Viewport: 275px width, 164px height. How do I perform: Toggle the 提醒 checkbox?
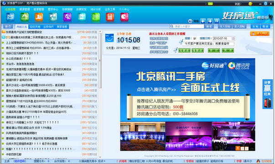(194, 39)
